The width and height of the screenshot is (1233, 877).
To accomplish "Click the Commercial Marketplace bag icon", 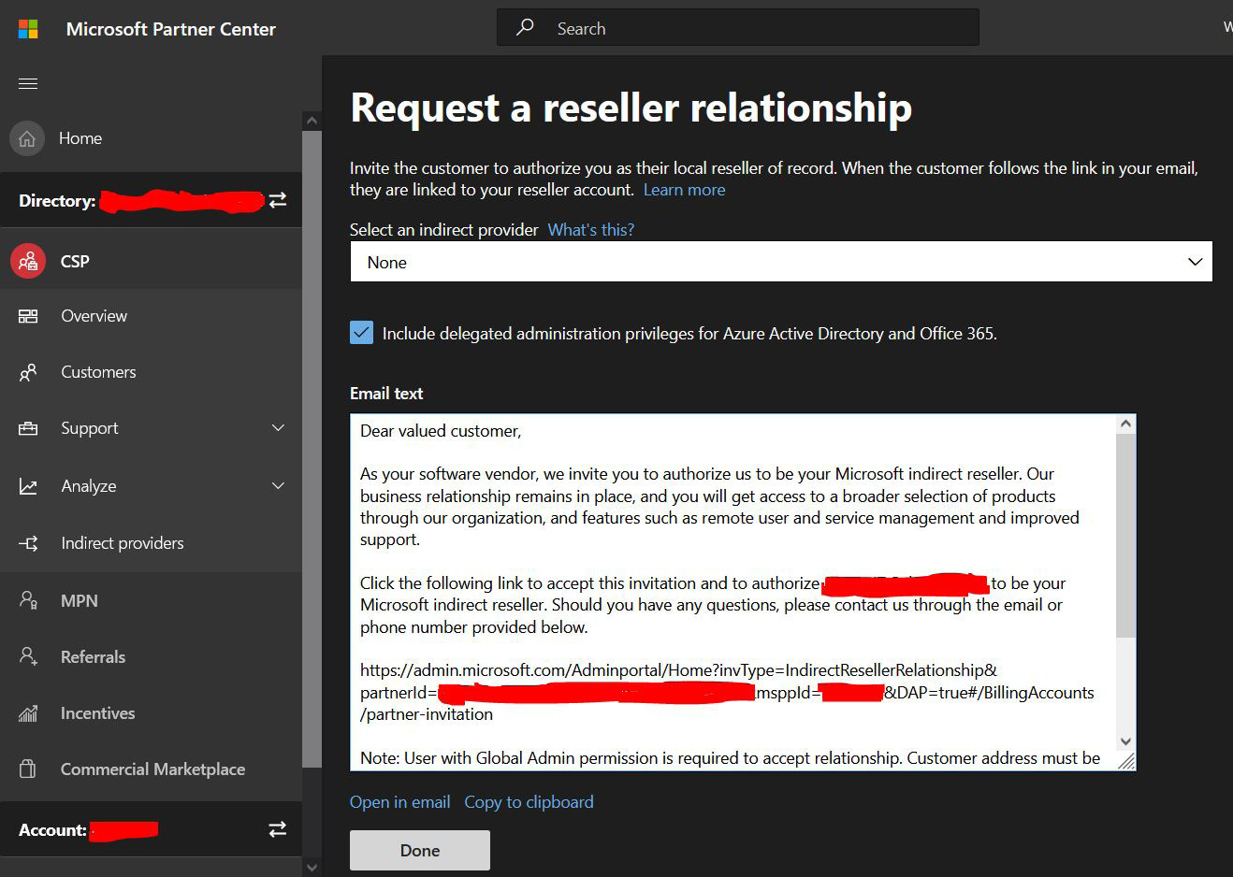I will [x=28, y=769].
